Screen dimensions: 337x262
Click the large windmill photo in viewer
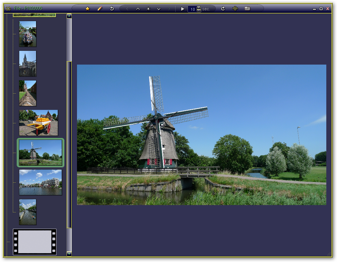[x=202, y=135]
